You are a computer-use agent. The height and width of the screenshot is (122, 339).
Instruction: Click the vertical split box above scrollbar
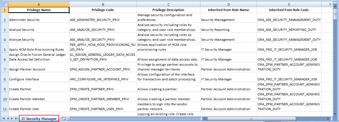point(335,3)
